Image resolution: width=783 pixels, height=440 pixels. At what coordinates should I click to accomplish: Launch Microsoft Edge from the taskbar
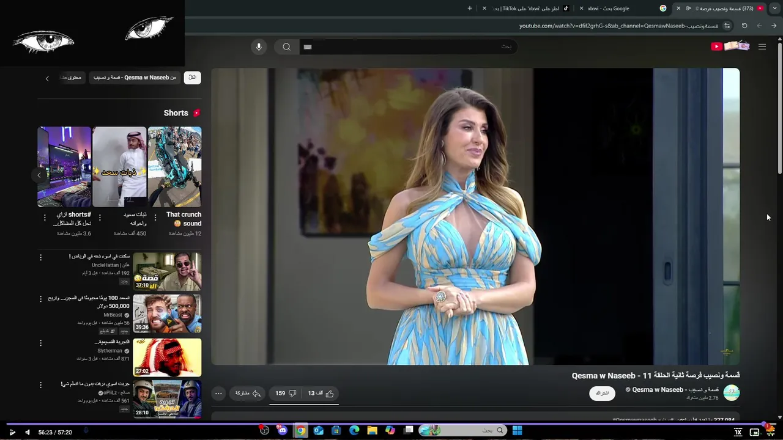354,430
